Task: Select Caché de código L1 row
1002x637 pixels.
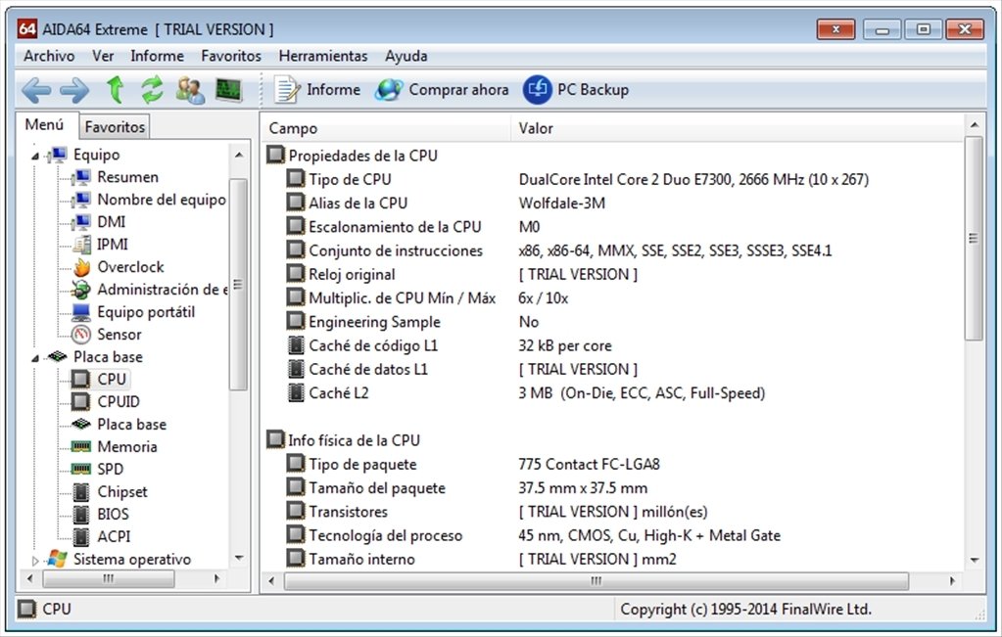Action: 613,345
